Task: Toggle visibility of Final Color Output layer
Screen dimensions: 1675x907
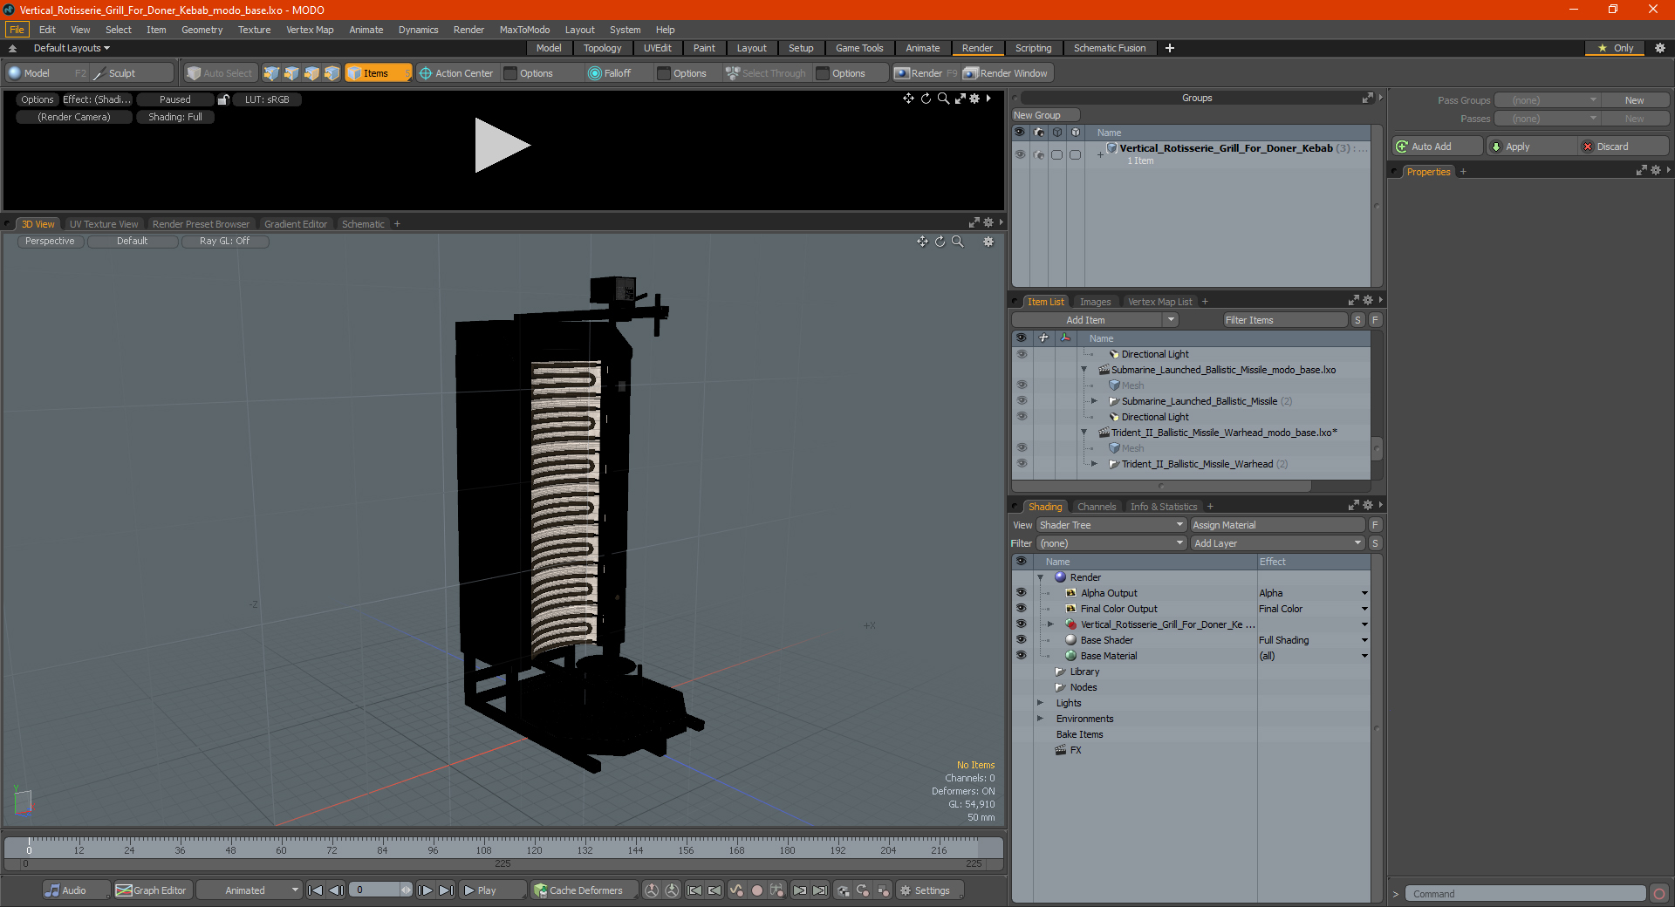Action: coord(1021,609)
